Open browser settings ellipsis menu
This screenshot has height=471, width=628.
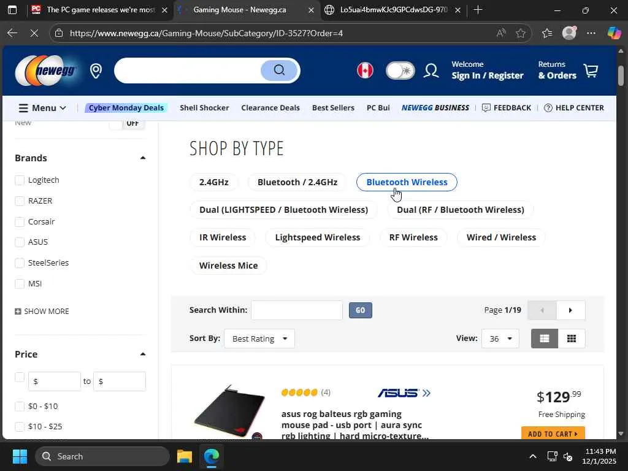[591, 33]
